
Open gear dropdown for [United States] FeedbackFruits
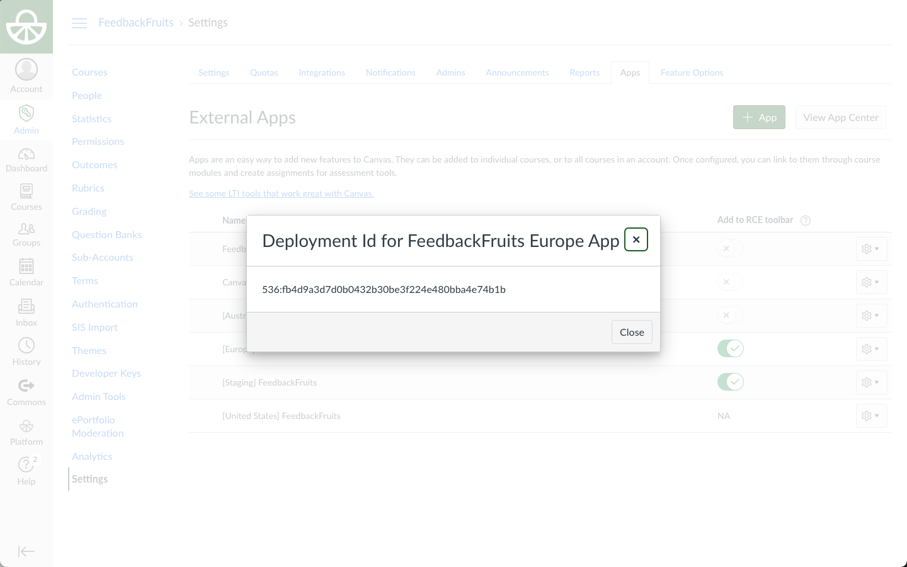click(x=871, y=416)
